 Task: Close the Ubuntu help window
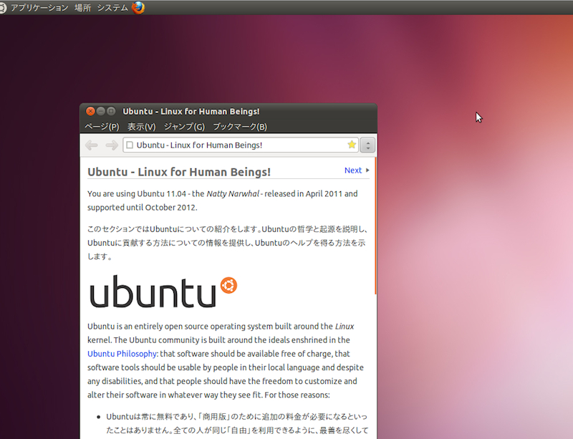coord(90,111)
